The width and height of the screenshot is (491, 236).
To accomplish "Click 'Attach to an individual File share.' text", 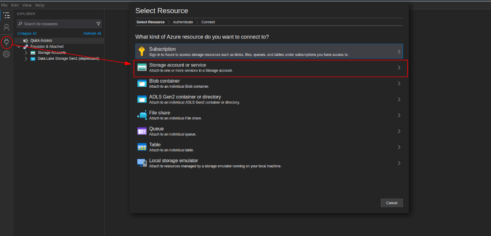I will pyautogui.click(x=175, y=118).
